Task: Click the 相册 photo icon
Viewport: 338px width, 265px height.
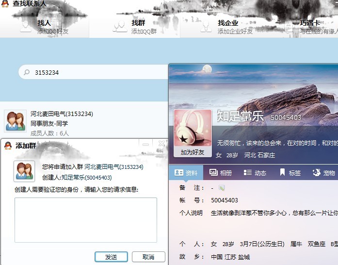Action: [213, 172]
